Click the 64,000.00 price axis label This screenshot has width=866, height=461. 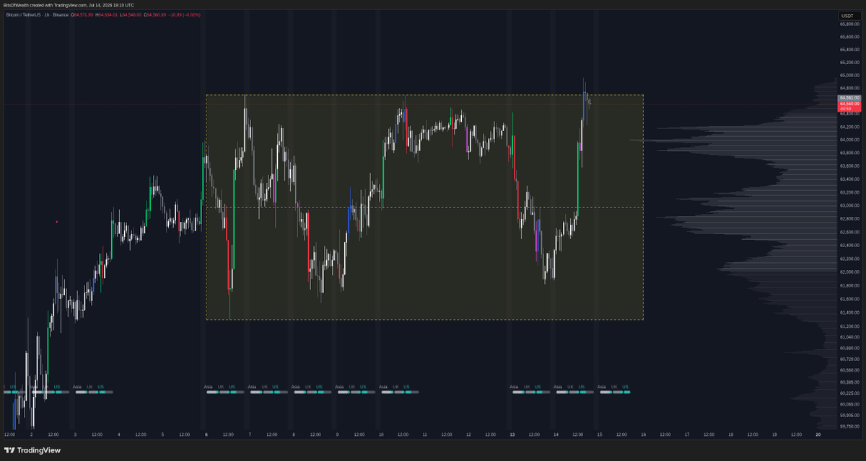849,140
